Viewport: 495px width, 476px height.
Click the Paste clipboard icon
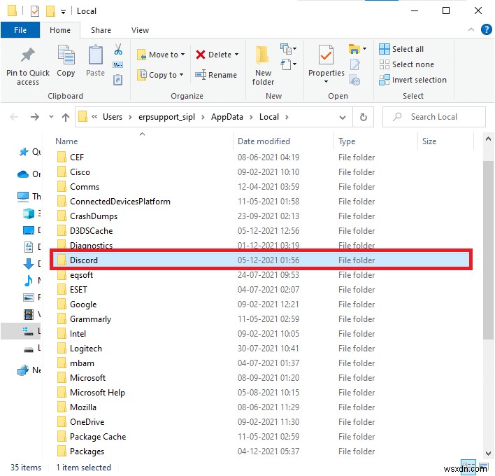pyautogui.click(x=95, y=55)
